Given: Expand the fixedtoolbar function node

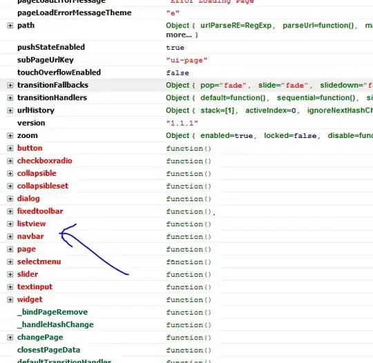Looking at the screenshot, I should 10,211.
